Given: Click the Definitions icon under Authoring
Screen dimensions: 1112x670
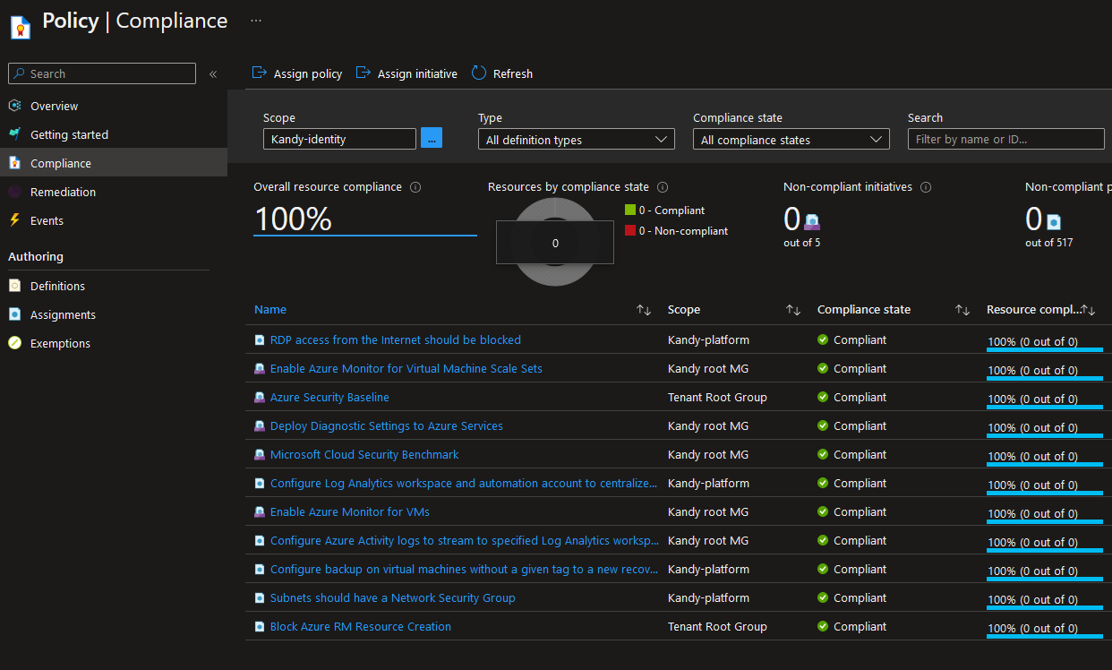Looking at the screenshot, I should [x=14, y=286].
